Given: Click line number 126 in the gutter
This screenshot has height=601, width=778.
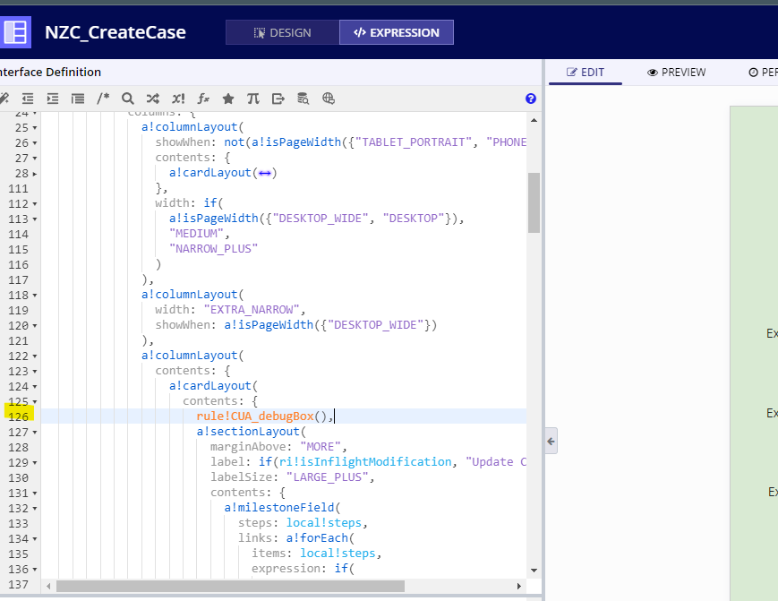Looking at the screenshot, I should point(19,416).
